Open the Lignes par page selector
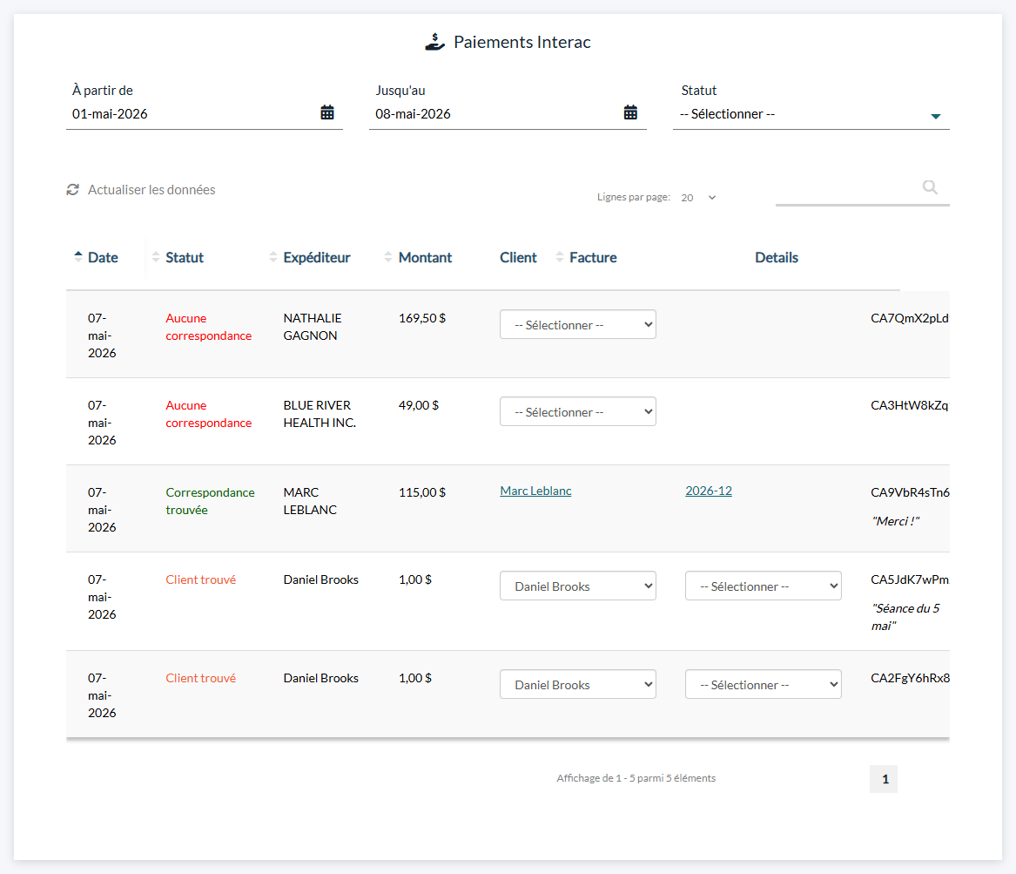Viewport: 1016px width, 874px height. tap(698, 198)
